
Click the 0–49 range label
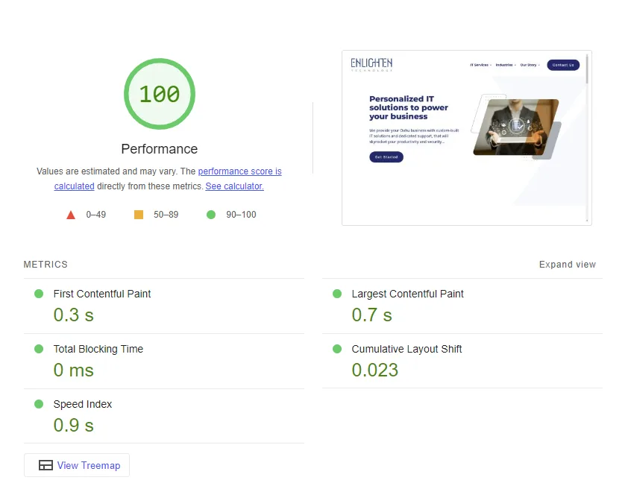pos(96,215)
